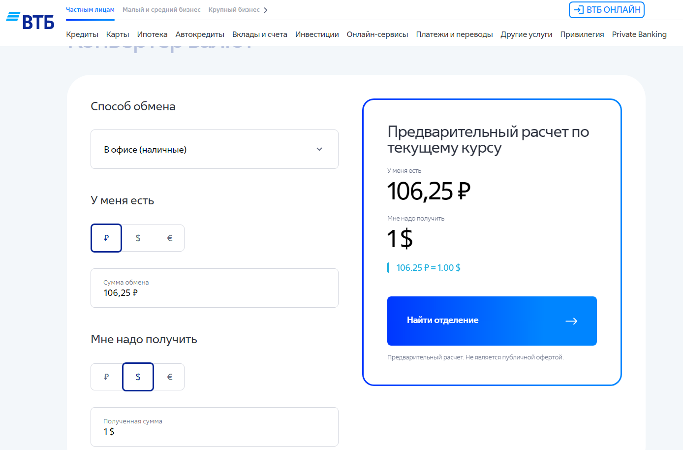Select dollar under У меня есть
Viewport: 683px width, 450px height.
138,238
